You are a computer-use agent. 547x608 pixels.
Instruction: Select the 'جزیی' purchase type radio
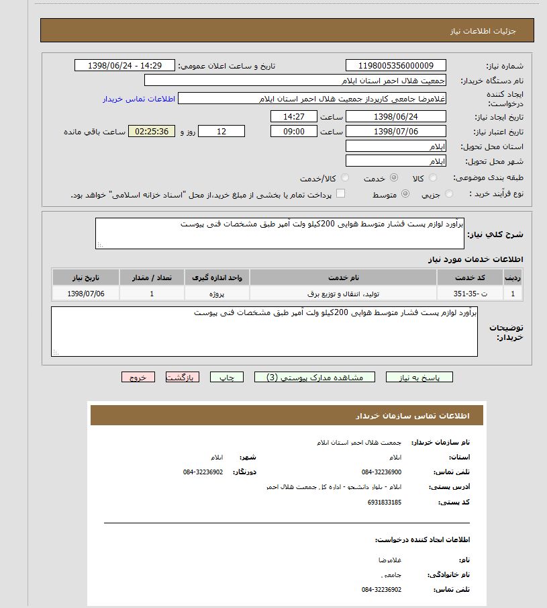[x=449, y=194]
